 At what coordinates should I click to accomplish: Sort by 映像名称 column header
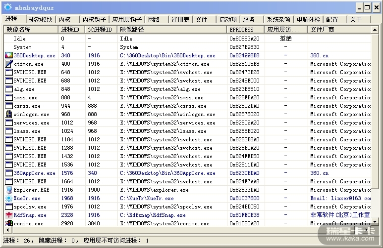click(x=31, y=30)
